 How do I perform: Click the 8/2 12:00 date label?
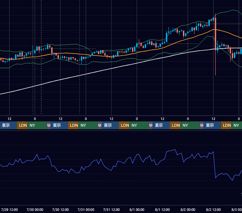point(213,209)
